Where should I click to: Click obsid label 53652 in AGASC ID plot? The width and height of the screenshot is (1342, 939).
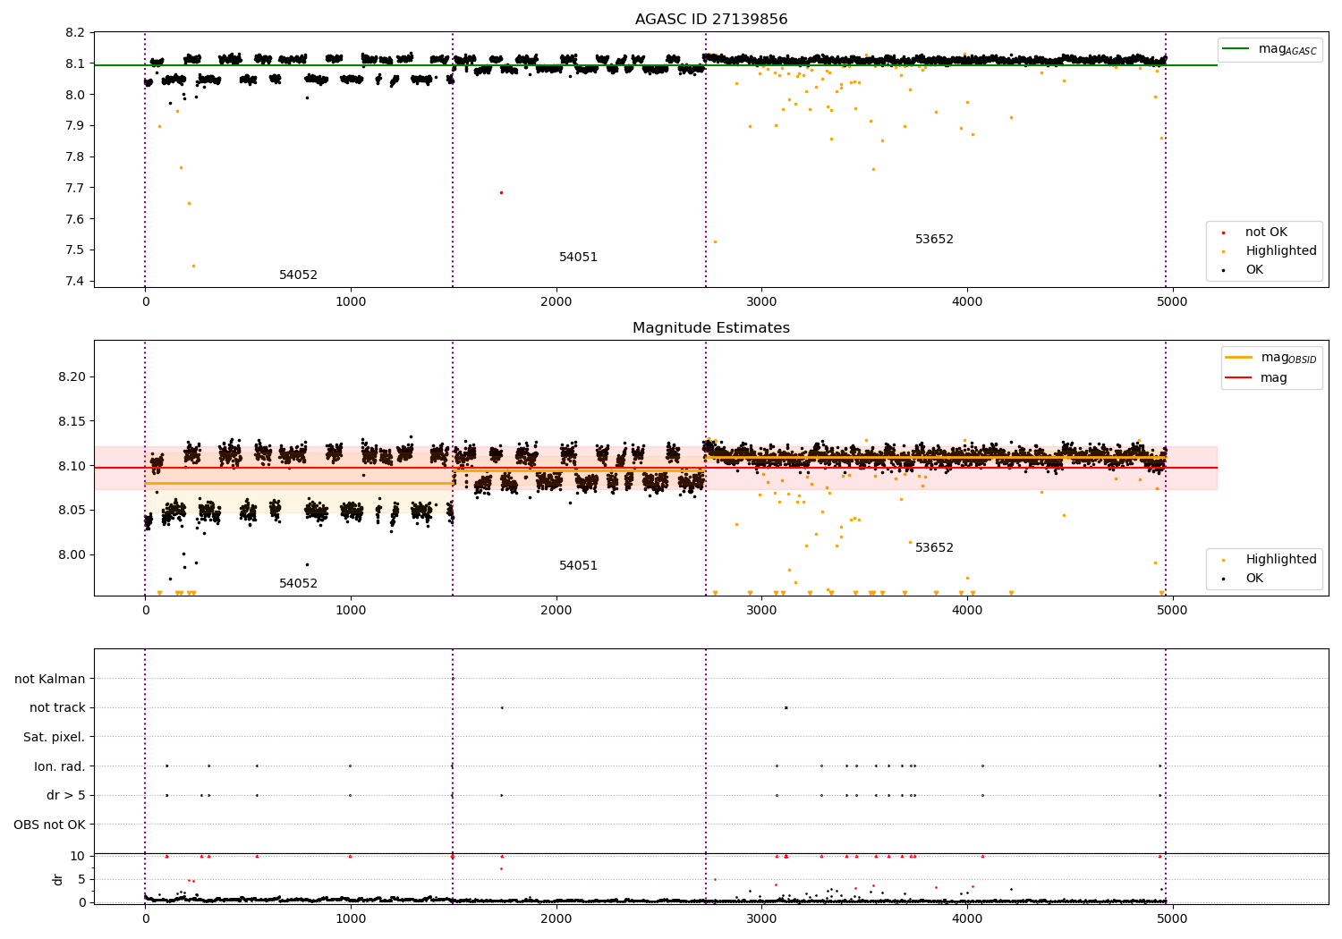[934, 240]
